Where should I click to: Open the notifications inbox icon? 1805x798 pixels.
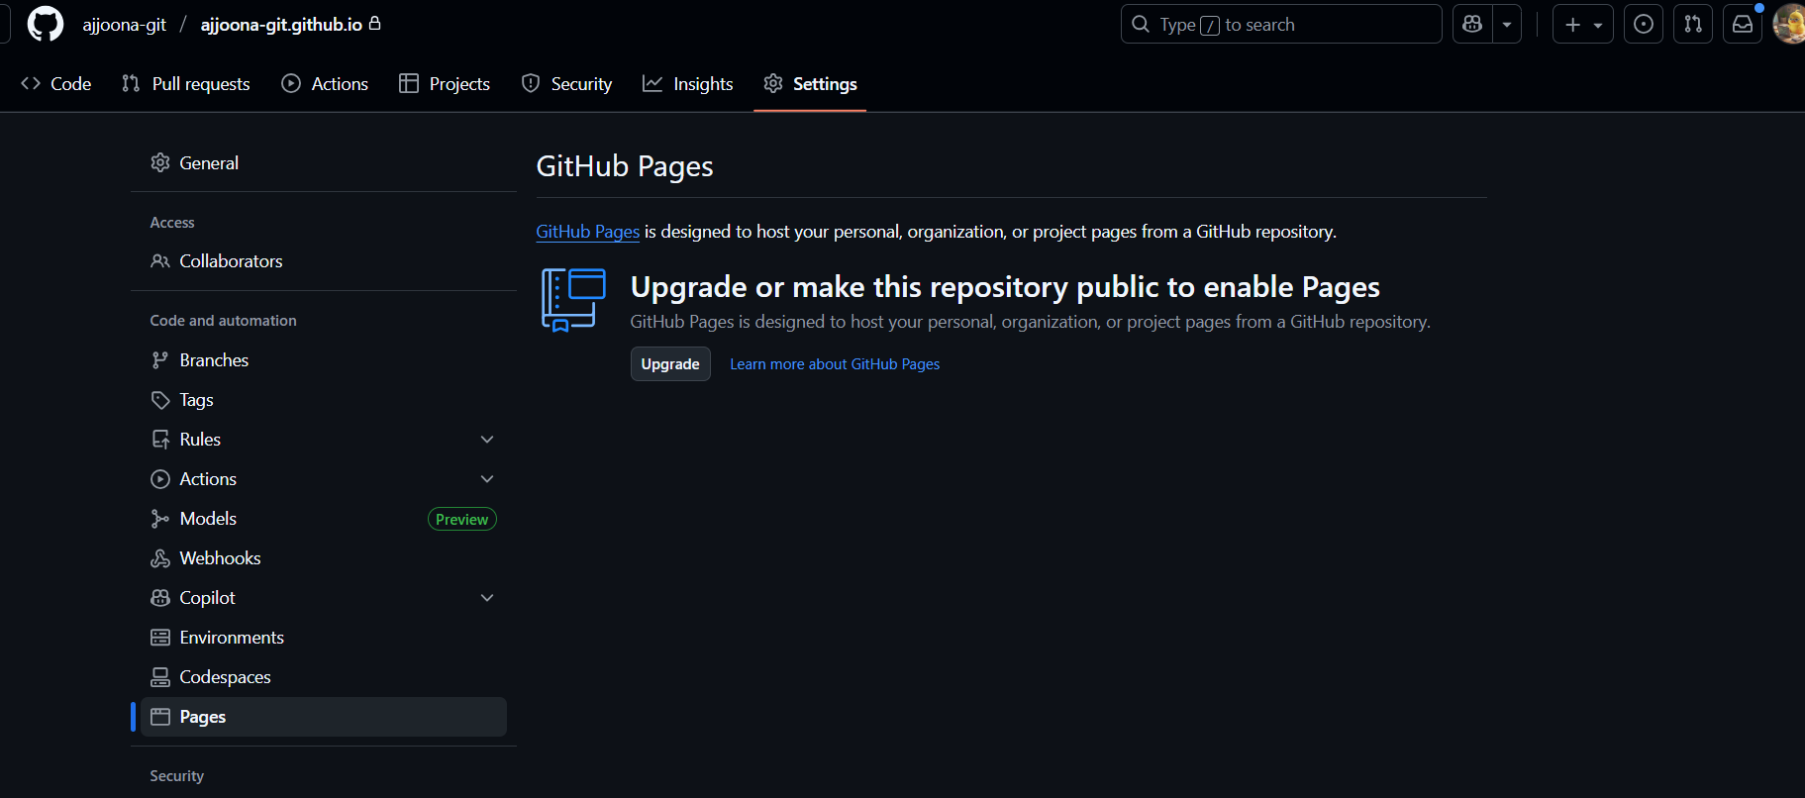(x=1742, y=25)
